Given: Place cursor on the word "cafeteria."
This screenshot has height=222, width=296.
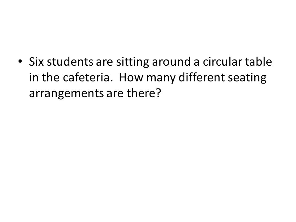Looking at the screenshot, I should [88, 77].
